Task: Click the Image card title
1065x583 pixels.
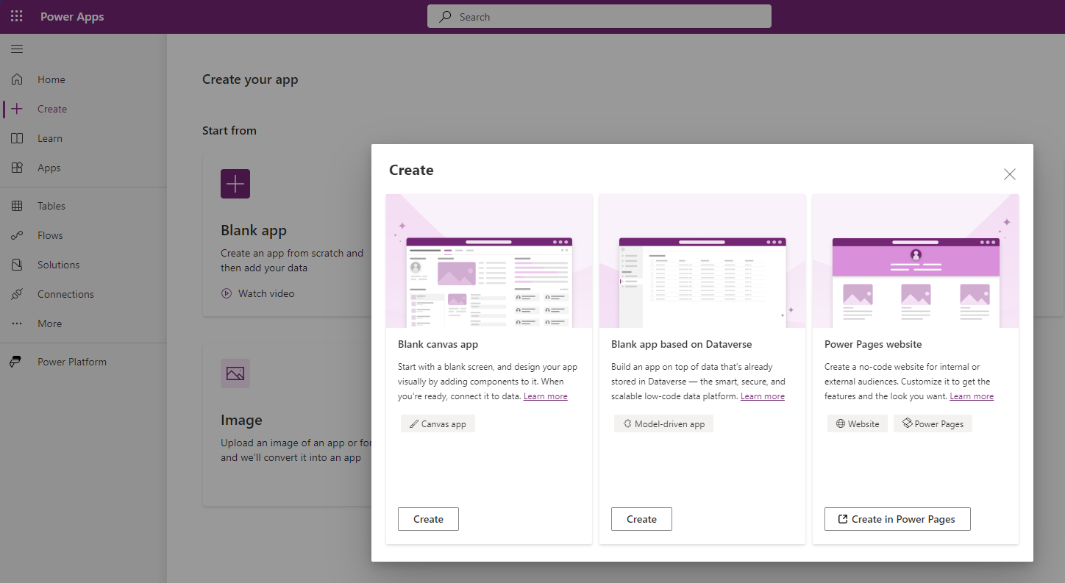Action: pyautogui.click(x=241, y=421)
